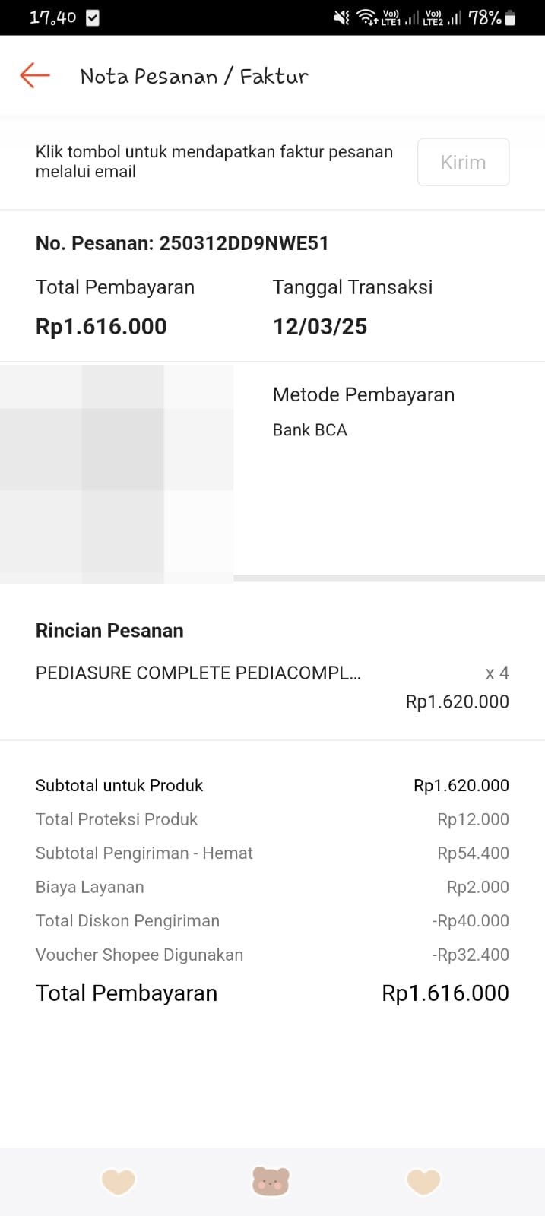The width and height of the screenshot is (545, 1216).
Task: Tap the right heart icon
Action: [x=424, y=1182]
